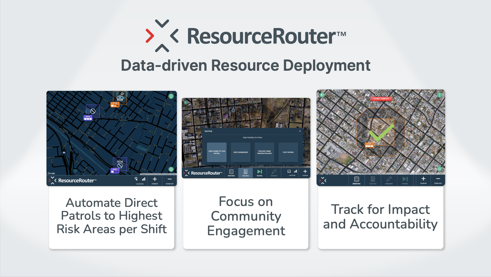
Task: Open Briefing on the Patrol Complete screen
Action: click(356, 180)
